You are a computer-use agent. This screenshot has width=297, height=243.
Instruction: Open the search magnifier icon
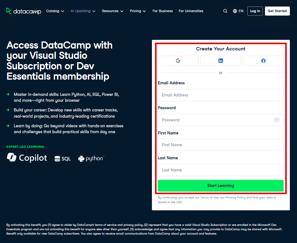[x=225, y=11]
